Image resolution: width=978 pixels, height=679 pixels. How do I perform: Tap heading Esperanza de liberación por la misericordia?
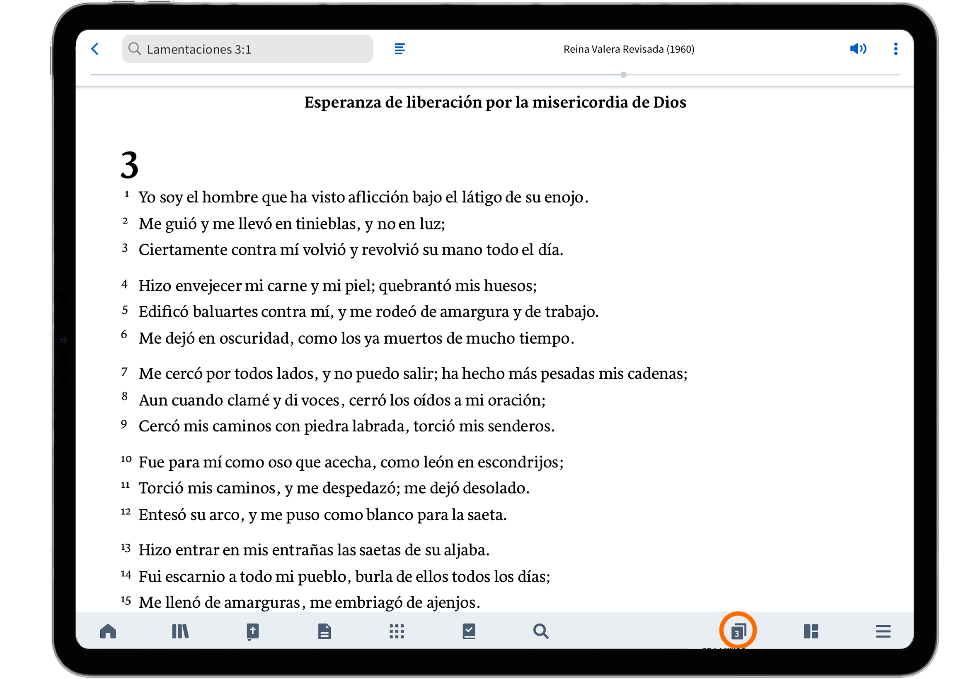point(495,103)
